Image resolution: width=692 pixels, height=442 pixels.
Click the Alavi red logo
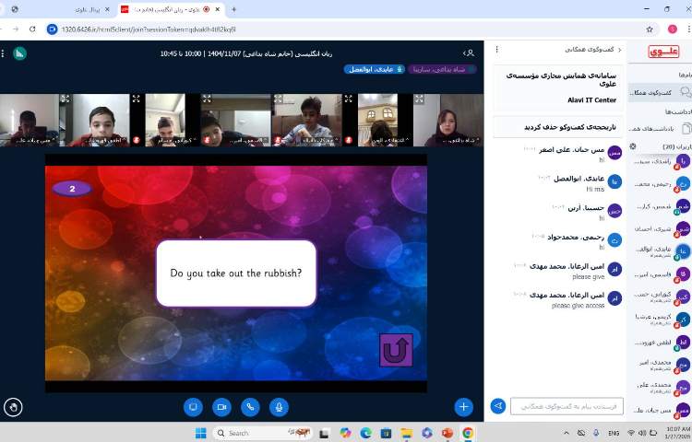[x=663, y=52]
